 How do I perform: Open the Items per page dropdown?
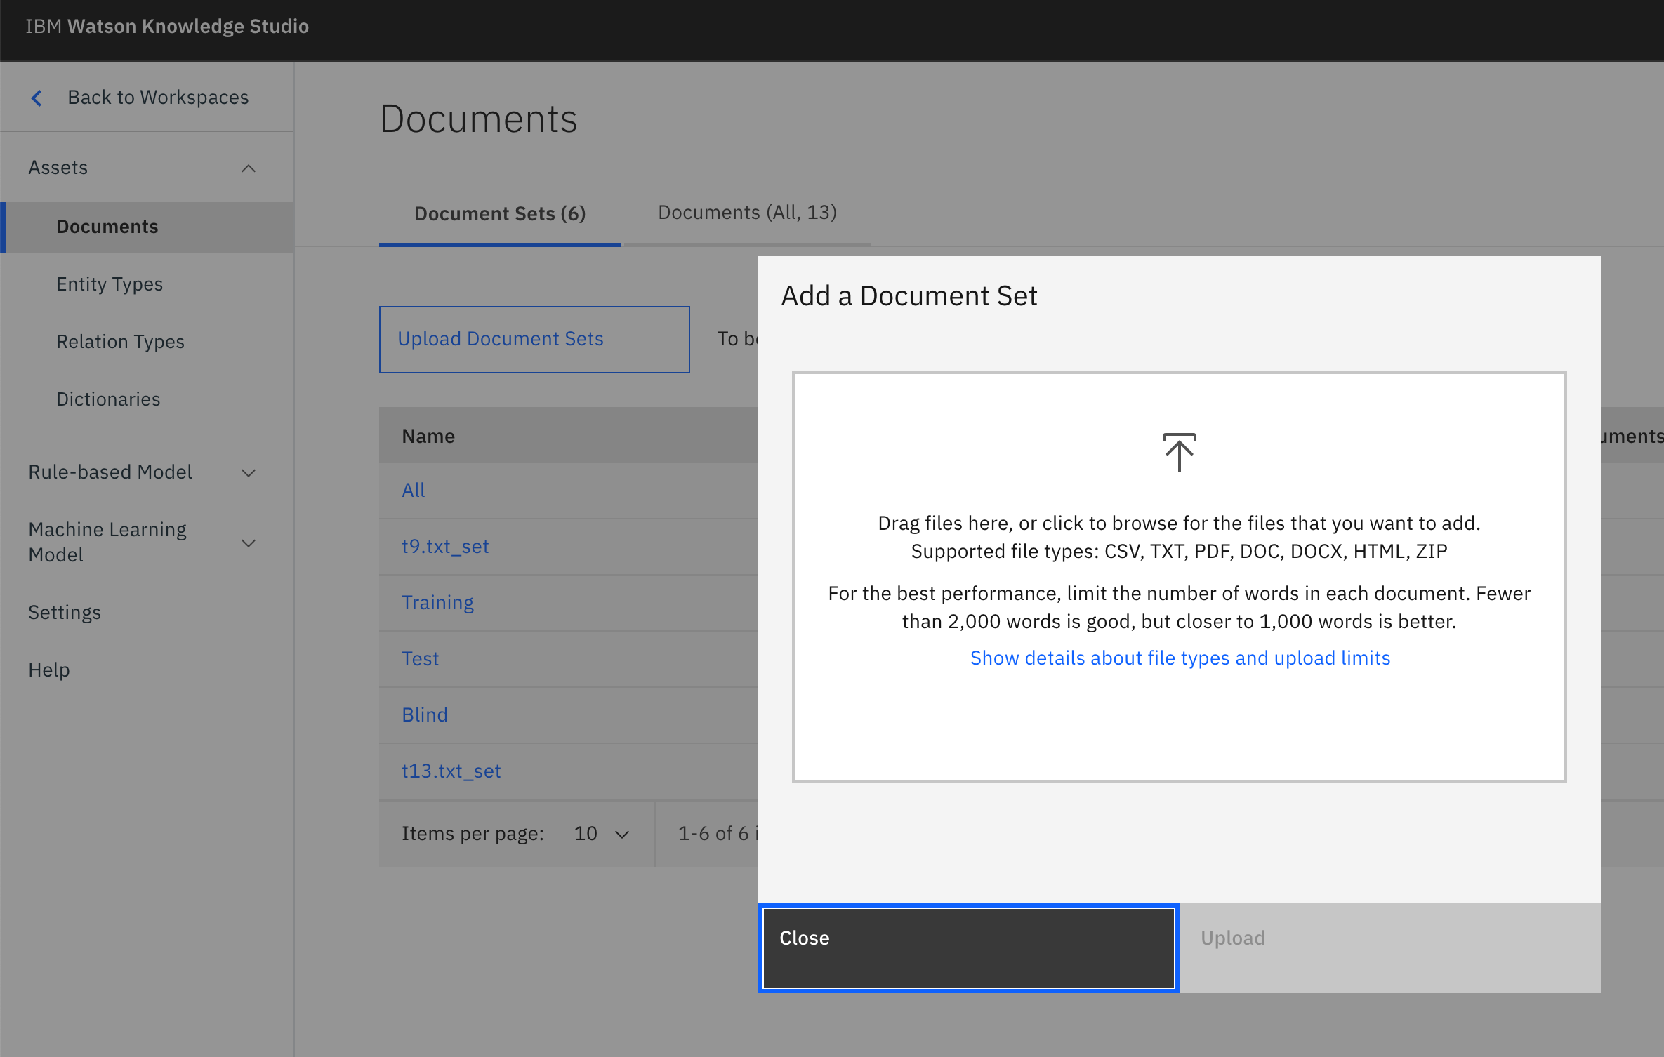click(602, 834)
